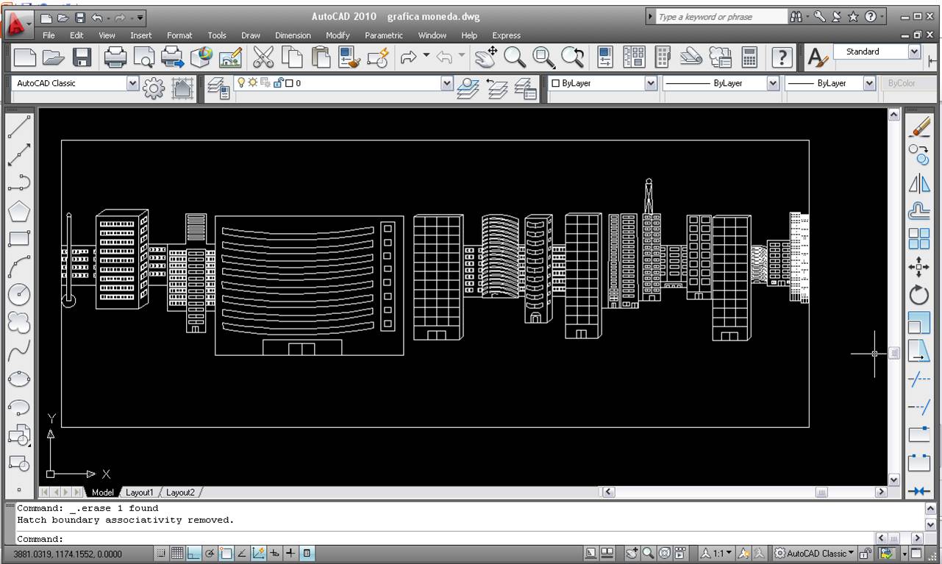Select the Line tool in Draw toolbar
The width and height of the screenshot is (942, 564).
click(x=19, y=126)
